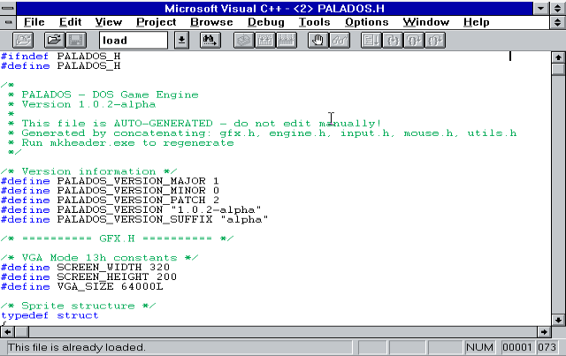This screenshot has height=356, width=566.
Task: Click 'PALADOS_VERSION_MAJOR 1' define line
Action: 110,181
